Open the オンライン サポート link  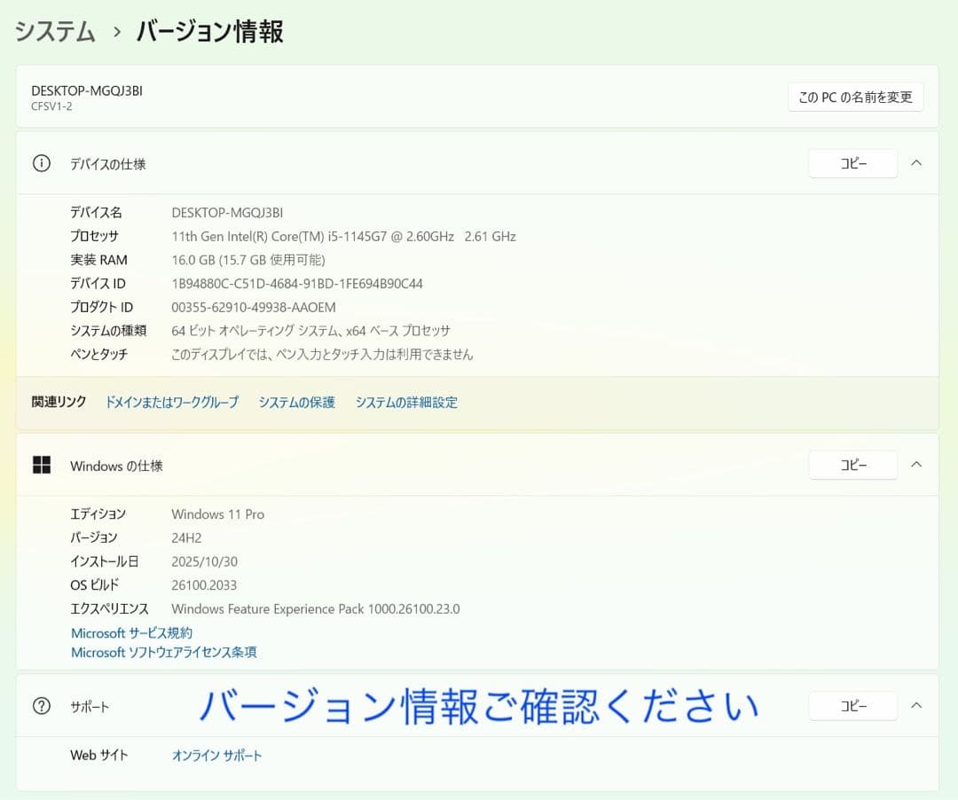click(216, 755)
